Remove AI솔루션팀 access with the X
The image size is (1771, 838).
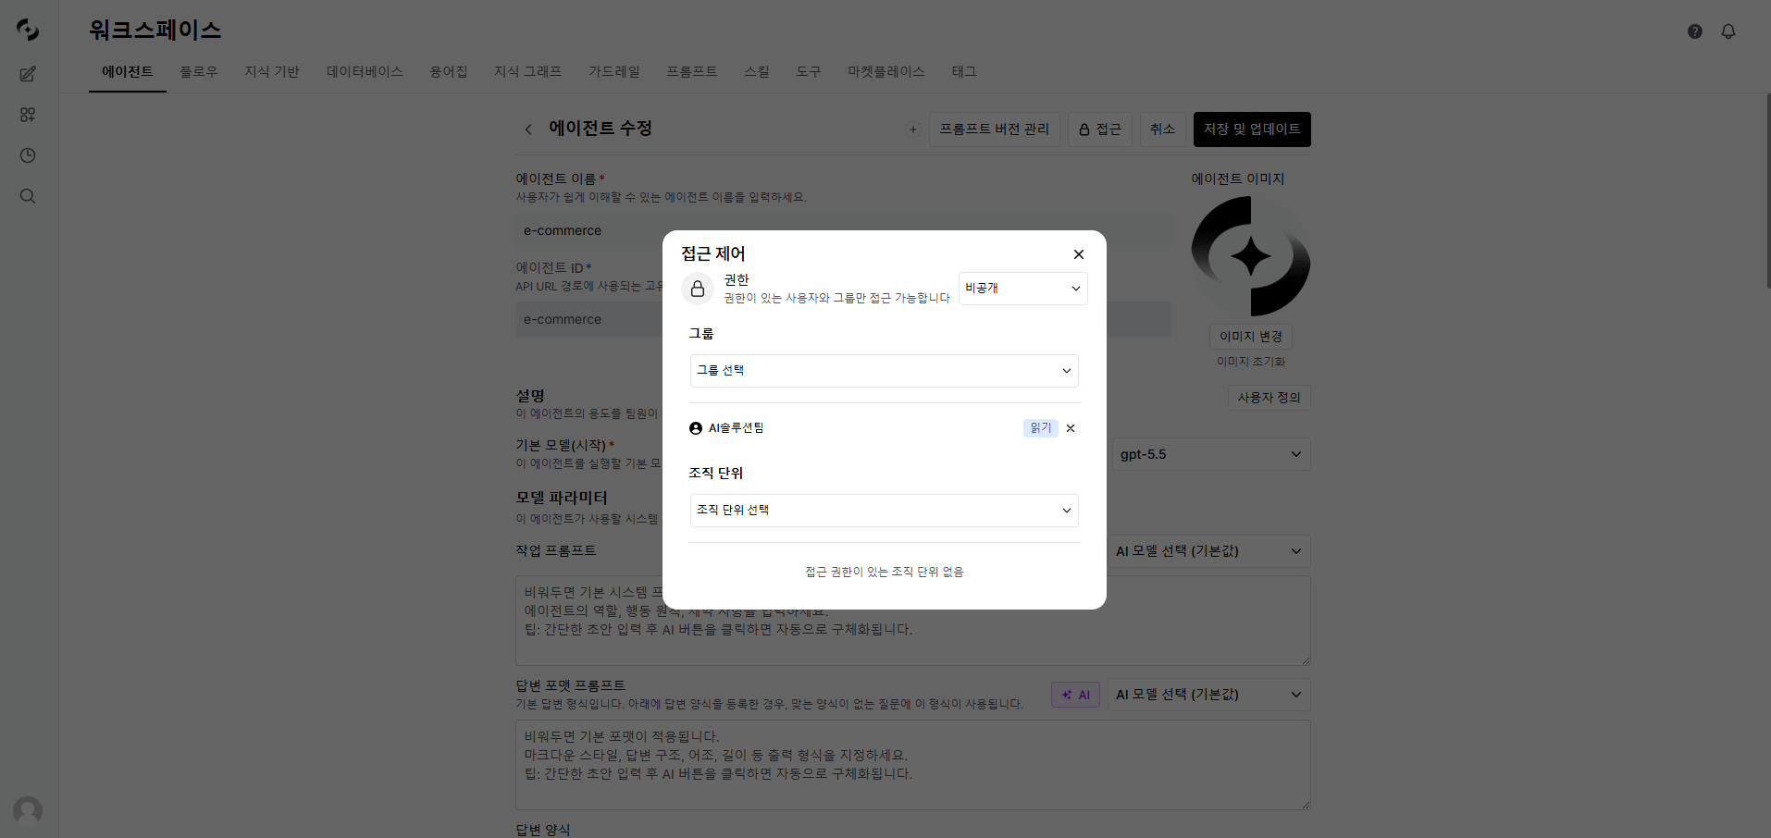[1071, 428]
